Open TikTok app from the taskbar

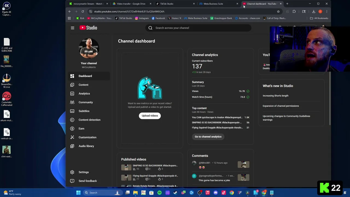(224, 193)
